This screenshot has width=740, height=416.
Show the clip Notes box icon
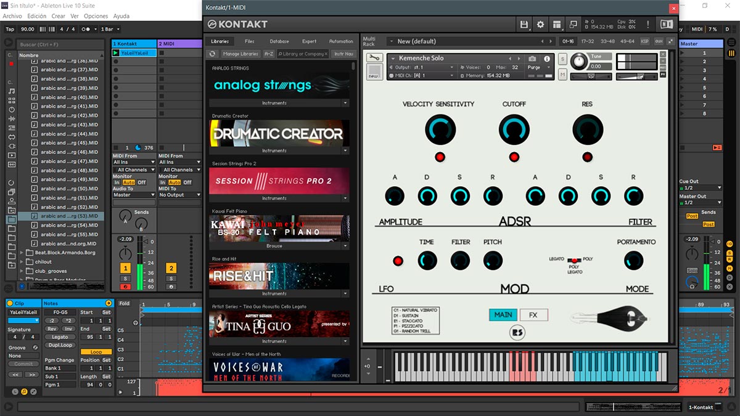click(24, 391)
